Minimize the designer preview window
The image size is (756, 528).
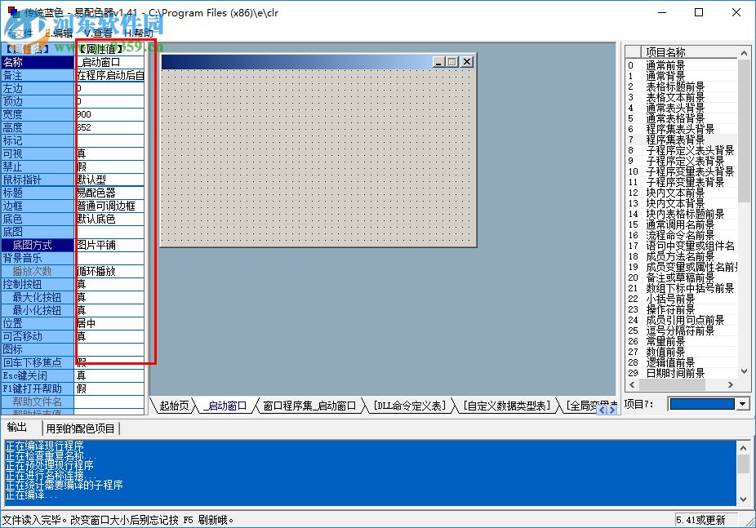point(438,61)
